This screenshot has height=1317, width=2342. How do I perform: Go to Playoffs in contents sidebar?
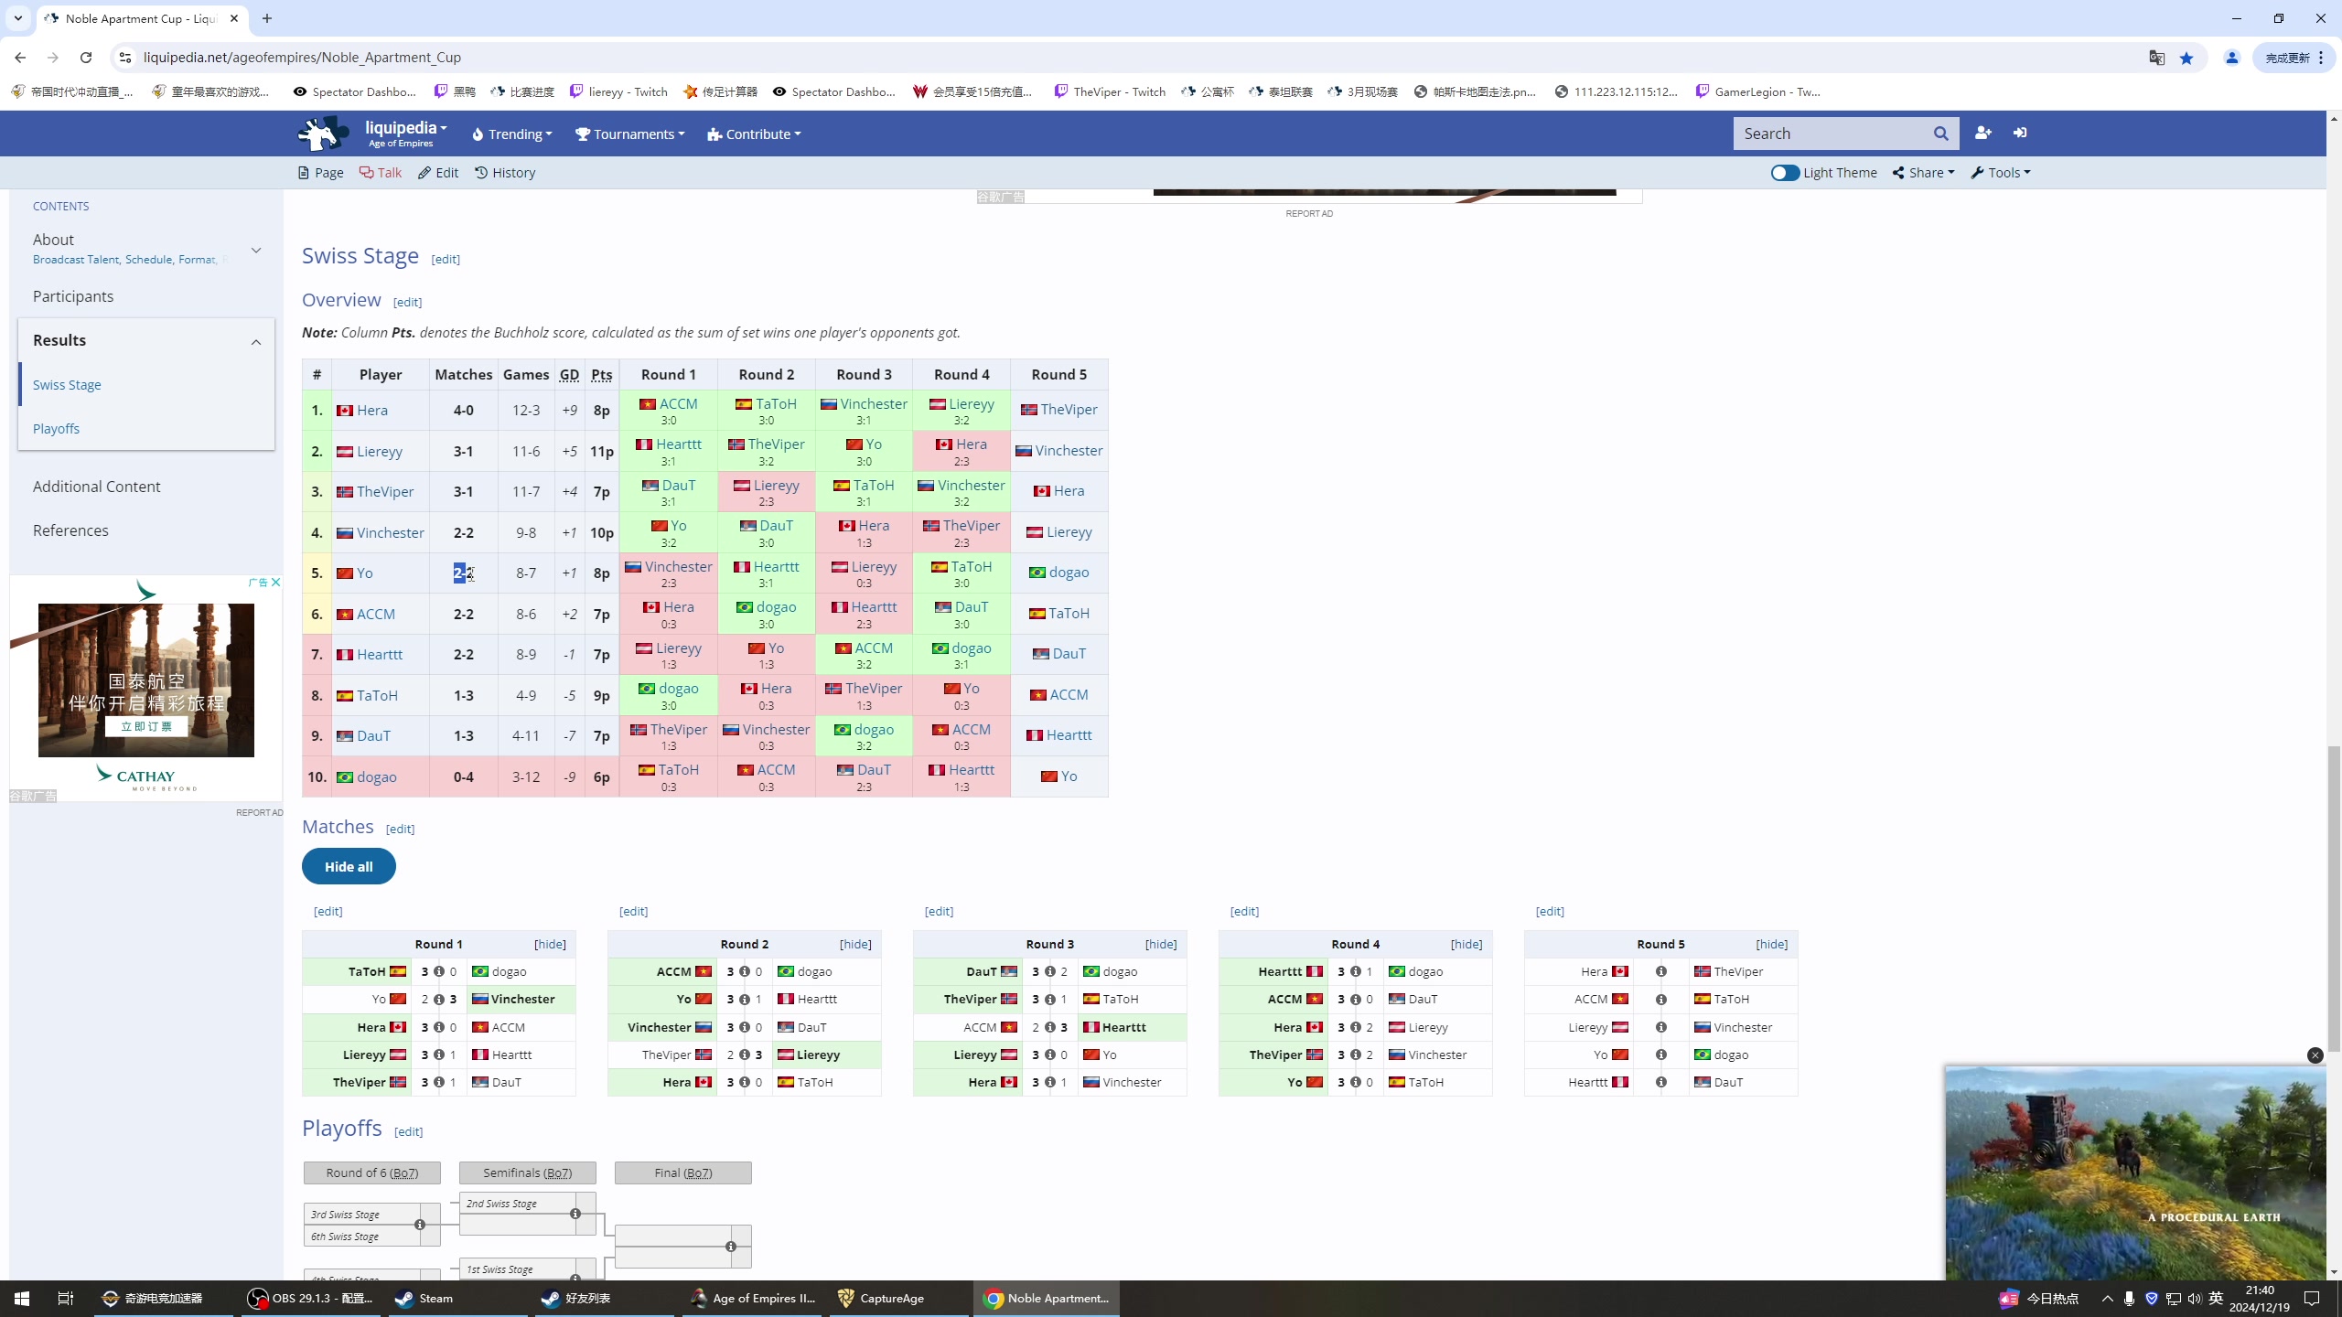point(56,429)
